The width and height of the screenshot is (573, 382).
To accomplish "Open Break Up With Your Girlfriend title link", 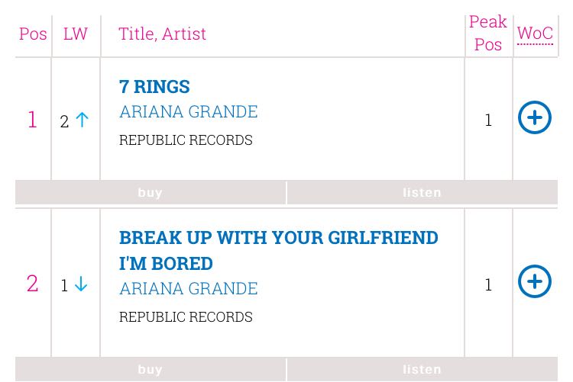I will (x=278, y=249).
